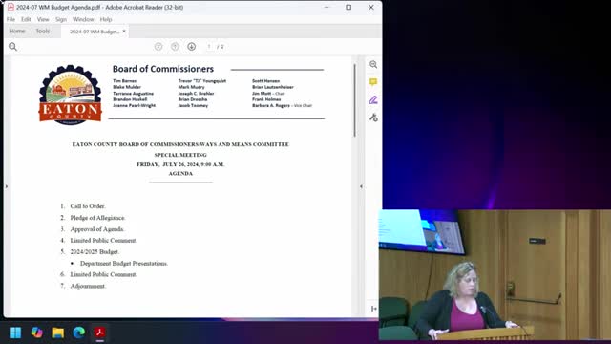Open File Explorer from the taskbar

(57, 333)
